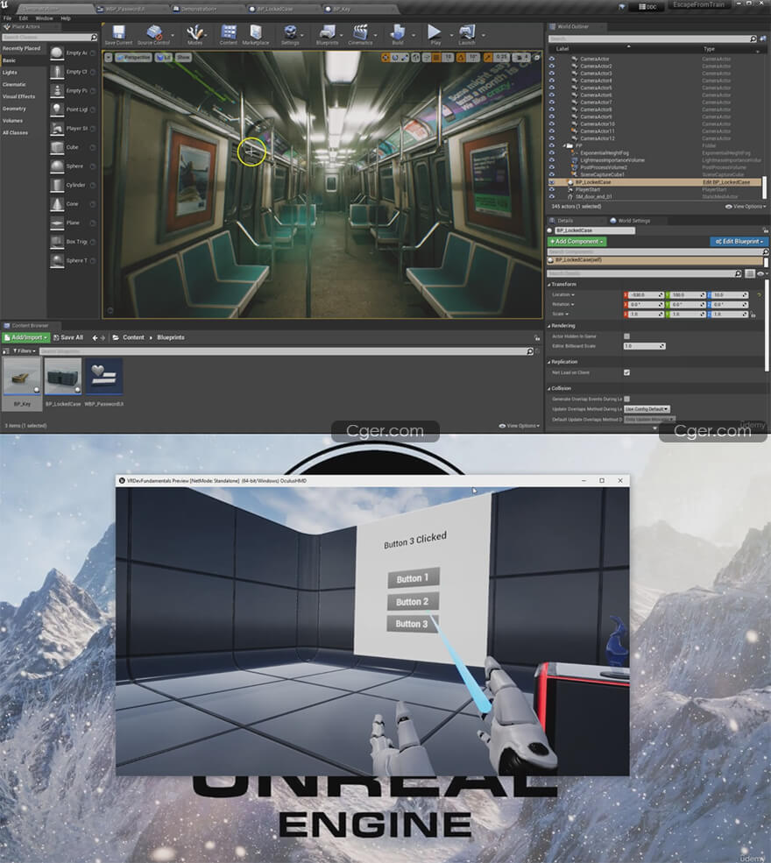Open the Add Component dropdown
Screen dimensions: 771x863
tap(576, 242)
